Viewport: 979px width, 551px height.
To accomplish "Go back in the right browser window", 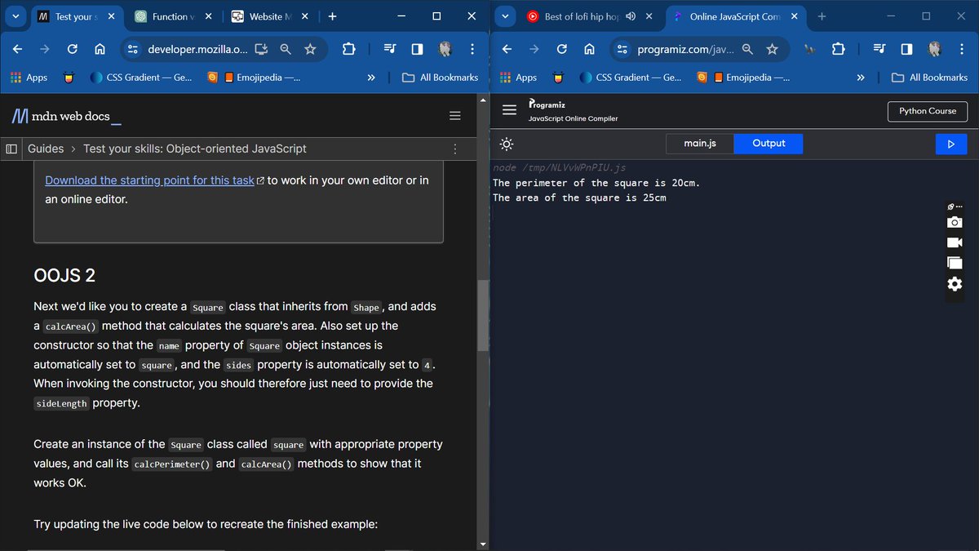I will [x=507, y=49].
